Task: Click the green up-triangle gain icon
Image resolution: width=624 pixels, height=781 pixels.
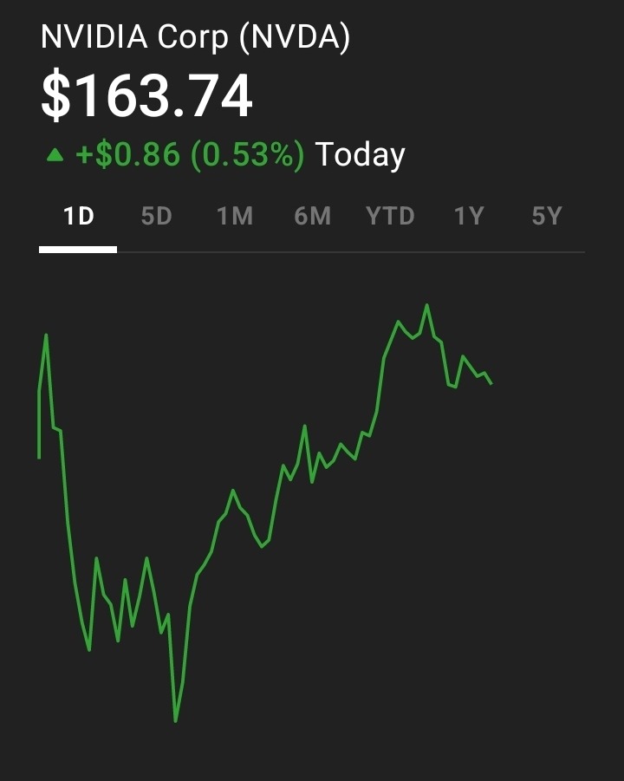Action: pyautogui.click(x=55, y=155)
